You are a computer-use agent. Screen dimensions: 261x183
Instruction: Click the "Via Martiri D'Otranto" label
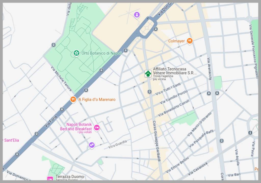(199, 124)
